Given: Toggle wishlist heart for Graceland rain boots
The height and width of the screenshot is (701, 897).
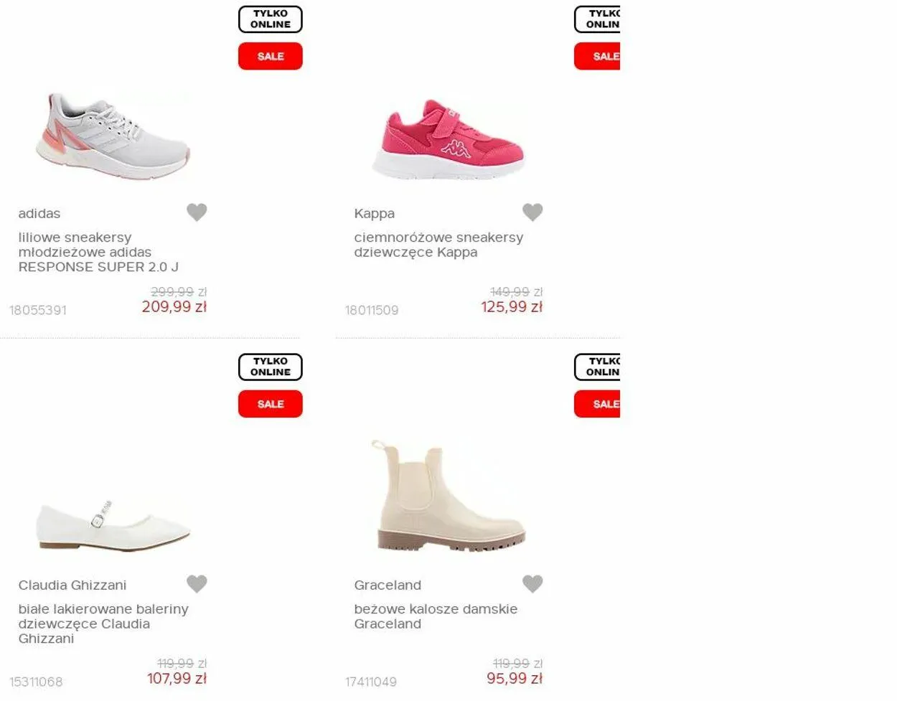Looking at the screenshot, I should tap(532, 584).
